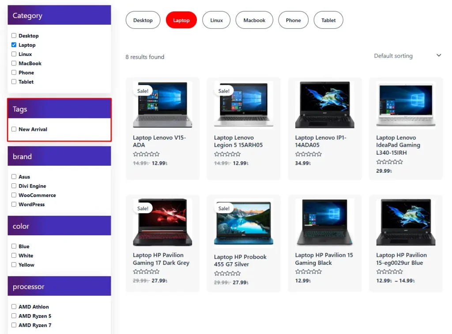
Task: Click HP Pavilion 15 Gaming Black title
Action: click(324, 259)
